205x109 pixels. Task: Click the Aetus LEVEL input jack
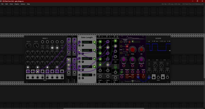click(143, 72)
